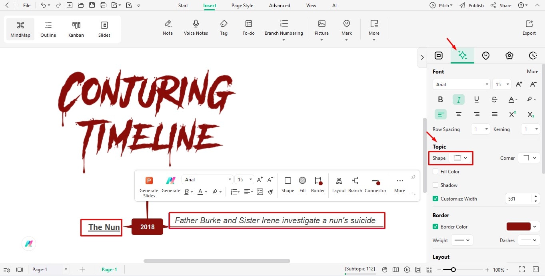Click the Export icon

529,28
